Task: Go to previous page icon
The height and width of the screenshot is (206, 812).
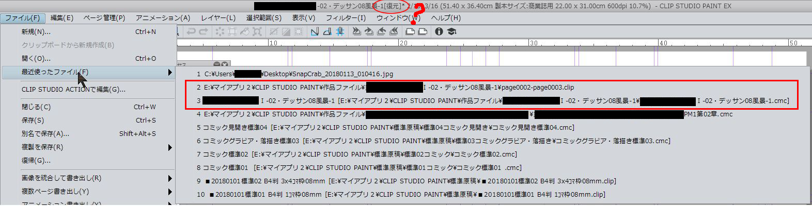Action: coord(369,31)
